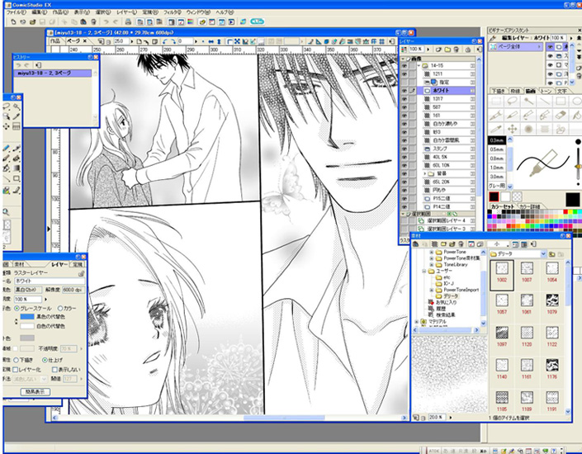Select the magic wand tool in tool grid
582x454 pixels.
tap(528, 101)
